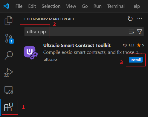Open the Remote Explorer view
This screenshot has height=117, width=148.
pyautogui.click(x=9, y=90)
